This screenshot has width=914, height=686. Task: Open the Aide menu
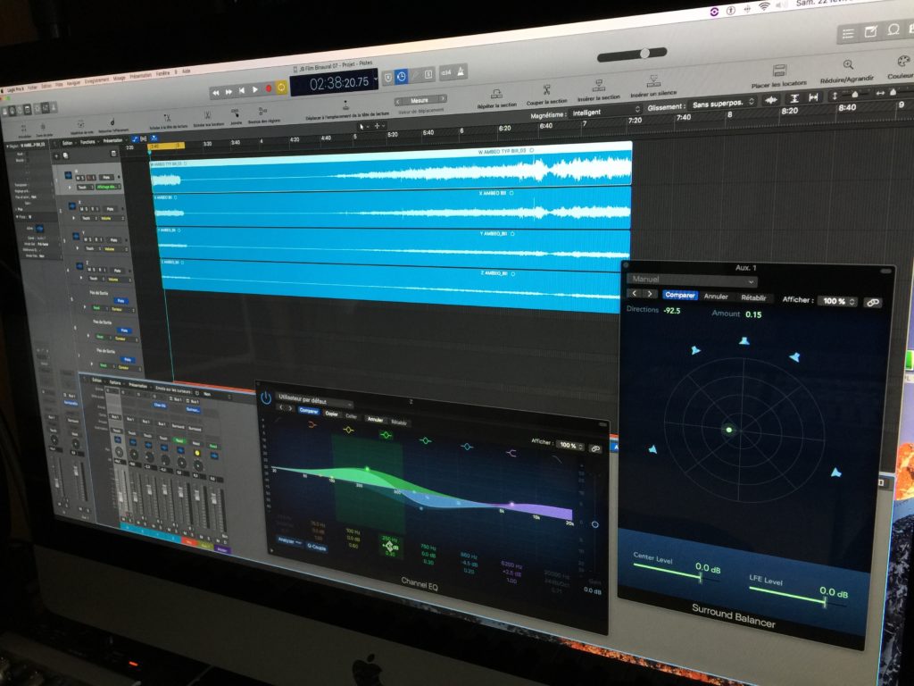(187, 71)
